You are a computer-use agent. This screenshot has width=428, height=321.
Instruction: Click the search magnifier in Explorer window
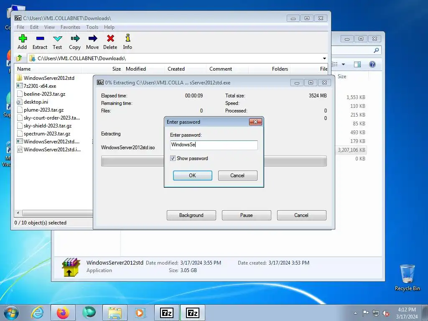coord(377,50)
